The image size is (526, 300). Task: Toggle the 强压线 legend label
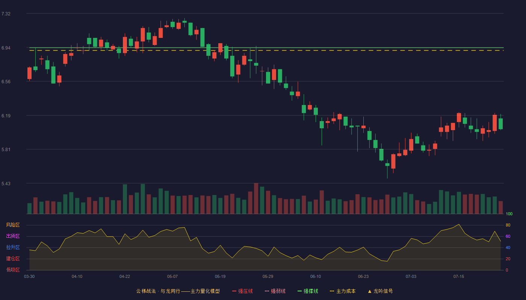point(245,291)
